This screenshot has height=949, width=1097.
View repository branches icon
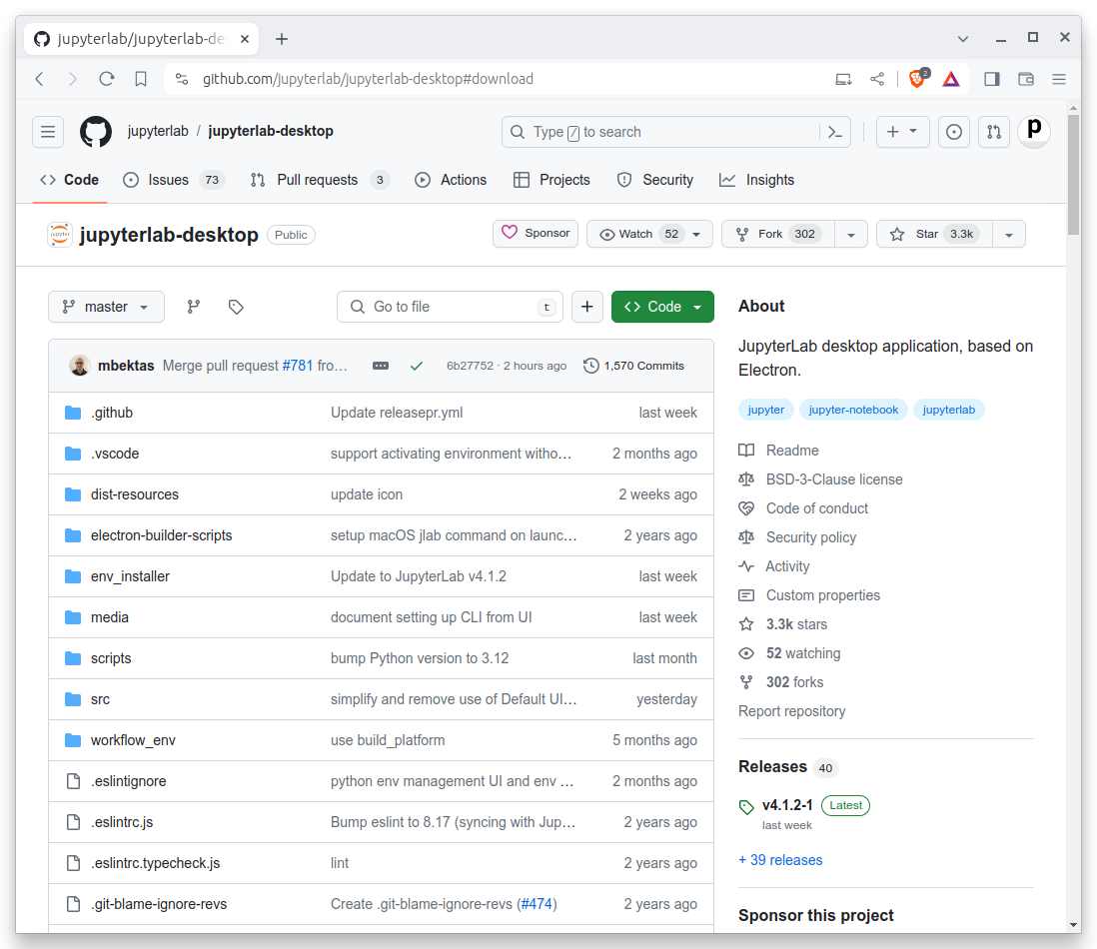(193, 307)
